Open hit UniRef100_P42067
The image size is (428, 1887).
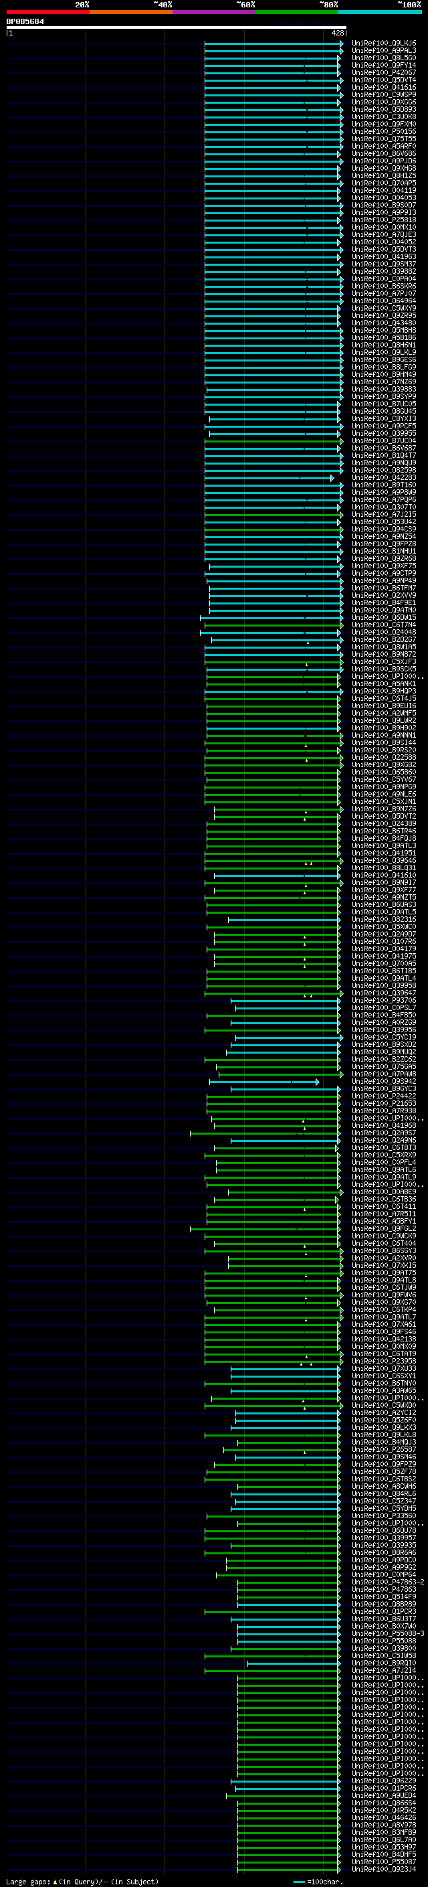(x=384, y=72)
